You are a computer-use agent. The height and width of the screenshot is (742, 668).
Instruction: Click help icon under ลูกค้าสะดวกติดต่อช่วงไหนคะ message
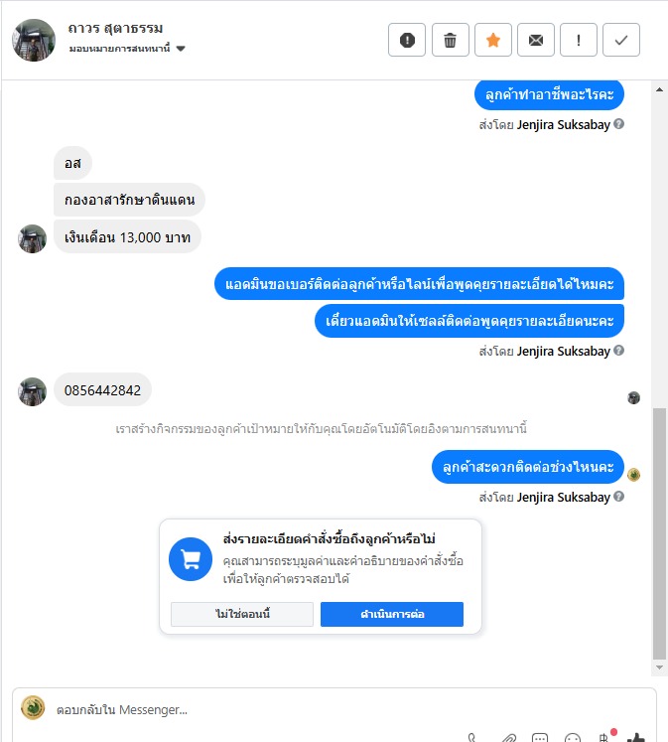pos(618,497)
